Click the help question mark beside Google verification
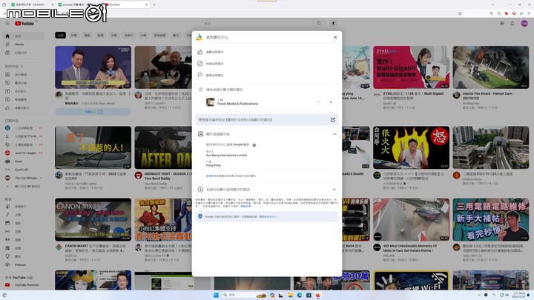The image size is (534, 300). [254, 145]
